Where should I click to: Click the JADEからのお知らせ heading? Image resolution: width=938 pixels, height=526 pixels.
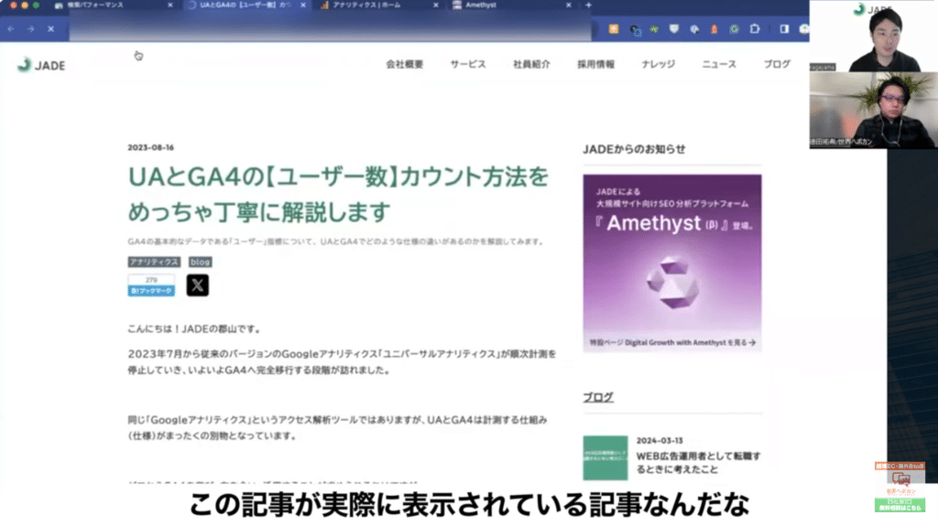click(x=634, y=149)
